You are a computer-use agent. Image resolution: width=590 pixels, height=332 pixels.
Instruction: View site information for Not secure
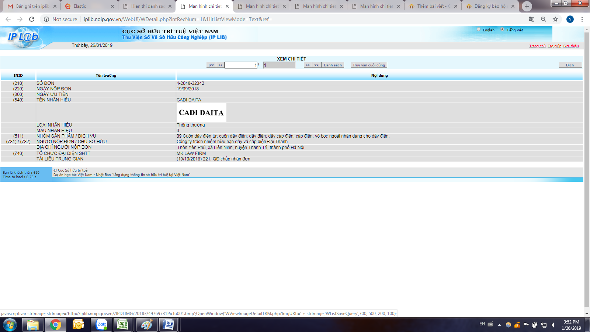(x=61, y=19)
